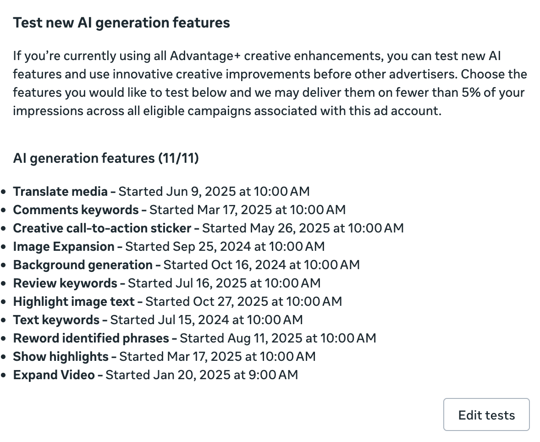This screenshot has width=540, height=442.
Task: Click the Background generation feature label
Action: tap(83, 265)
